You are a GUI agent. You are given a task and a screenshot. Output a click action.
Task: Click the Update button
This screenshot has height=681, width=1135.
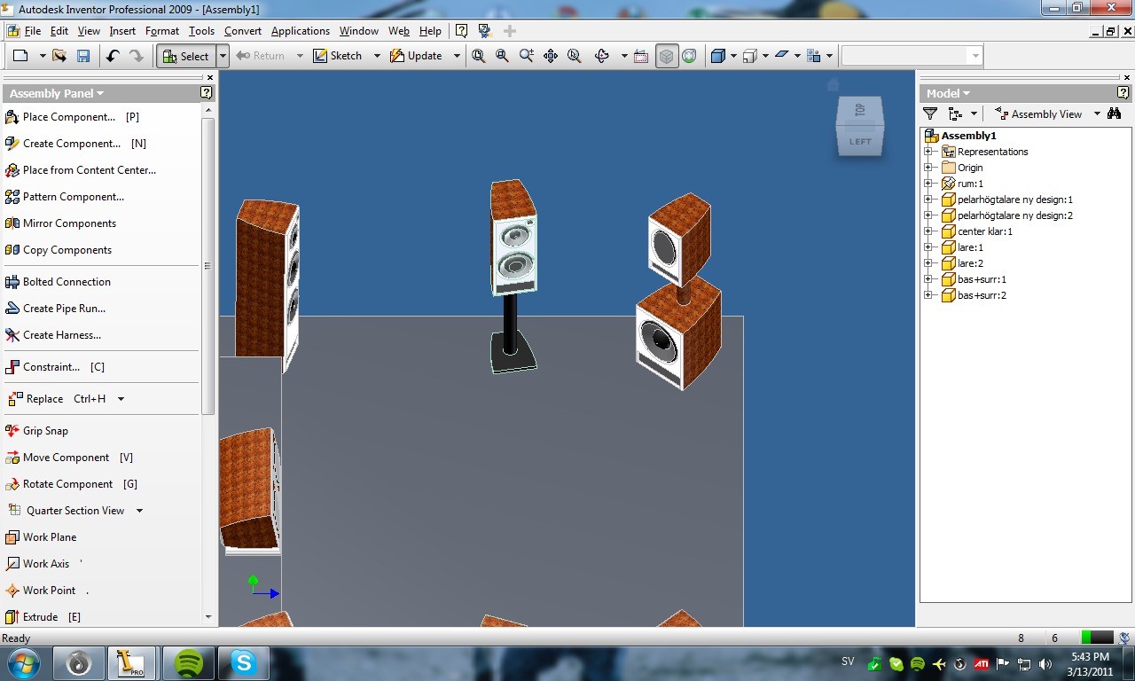tap(417, 56)
